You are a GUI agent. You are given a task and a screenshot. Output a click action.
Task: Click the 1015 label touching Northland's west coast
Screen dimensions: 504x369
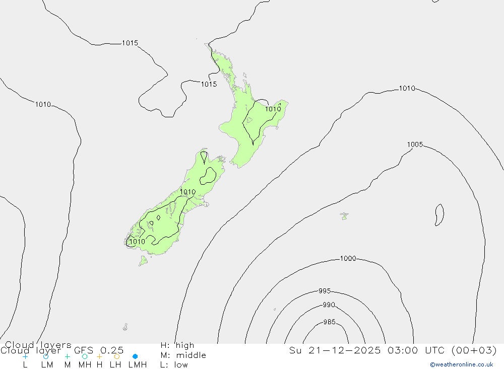(x=209, y=84)
